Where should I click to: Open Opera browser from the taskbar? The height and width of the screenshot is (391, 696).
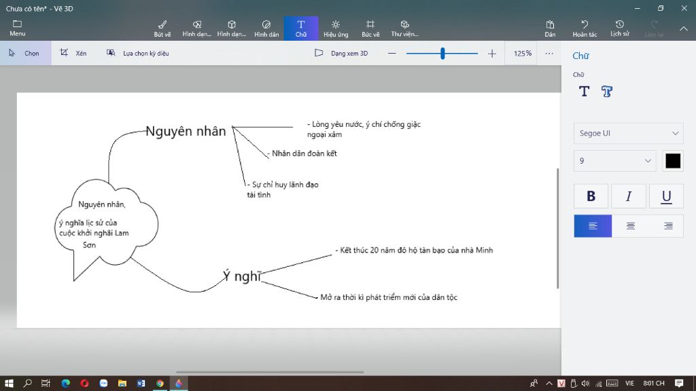coord(84,383)
